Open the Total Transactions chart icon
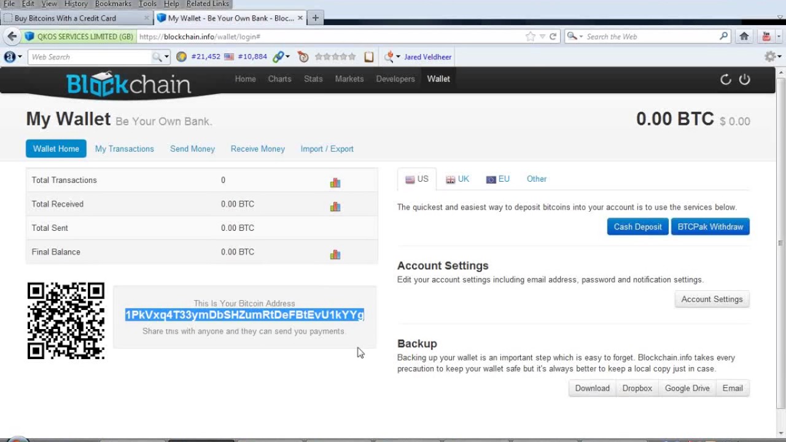Viewport: 786px width, 442px height. click(x=335, y=182)
